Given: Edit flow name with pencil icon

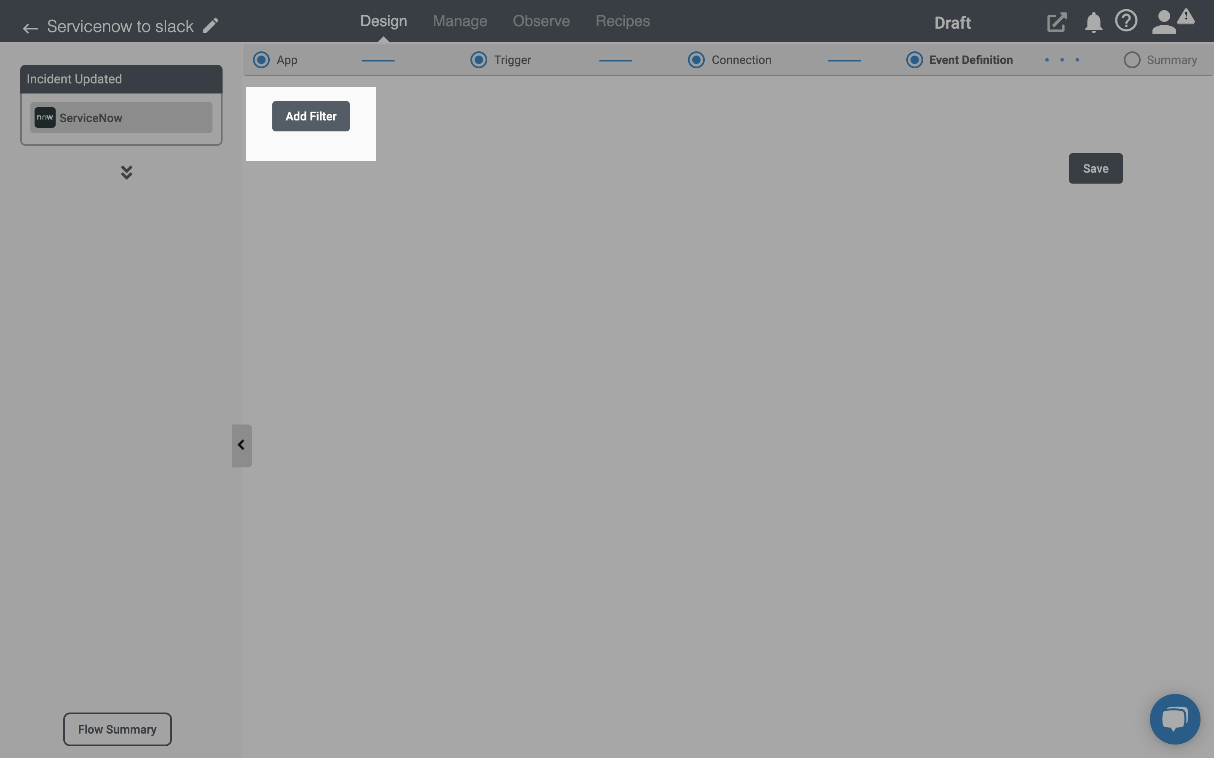Looking at the screenshot, I should point(211,25).
